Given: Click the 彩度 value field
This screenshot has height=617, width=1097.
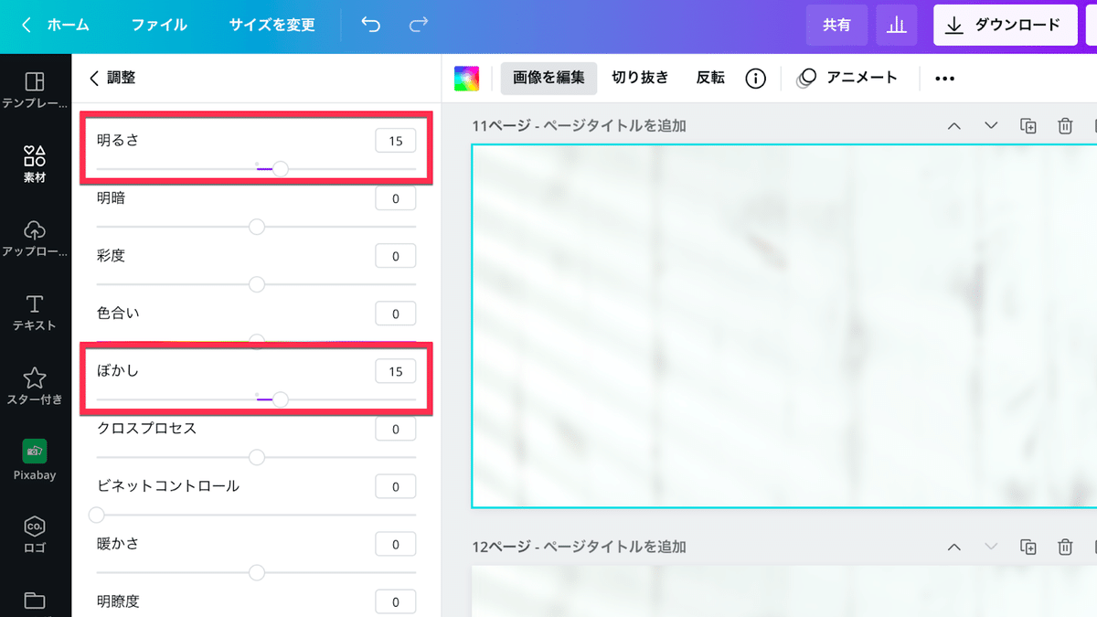Looking at the screenshot, I should click(x=396, y=256).
